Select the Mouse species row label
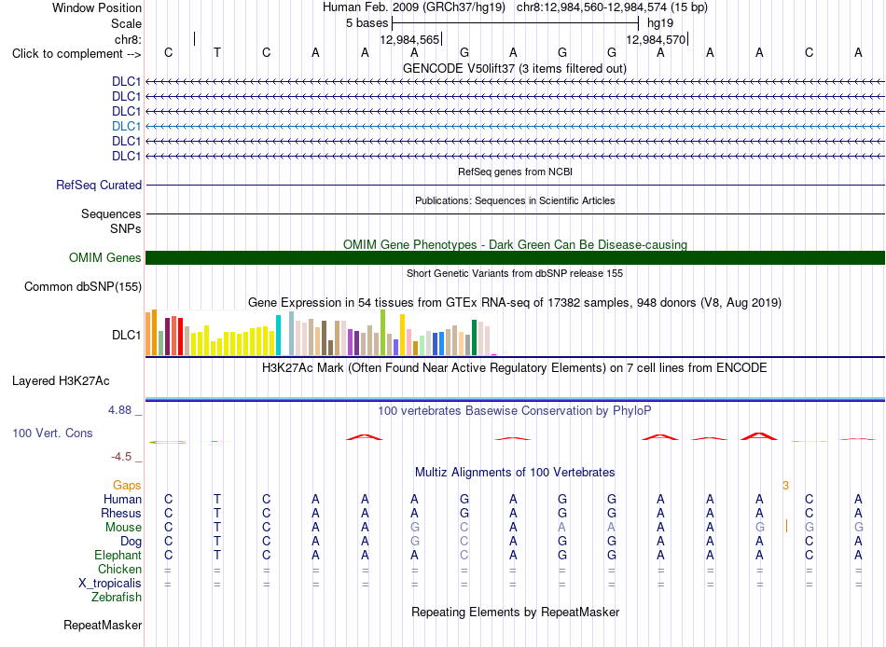This screenshot has width=886, height=647. click(123, 528)
